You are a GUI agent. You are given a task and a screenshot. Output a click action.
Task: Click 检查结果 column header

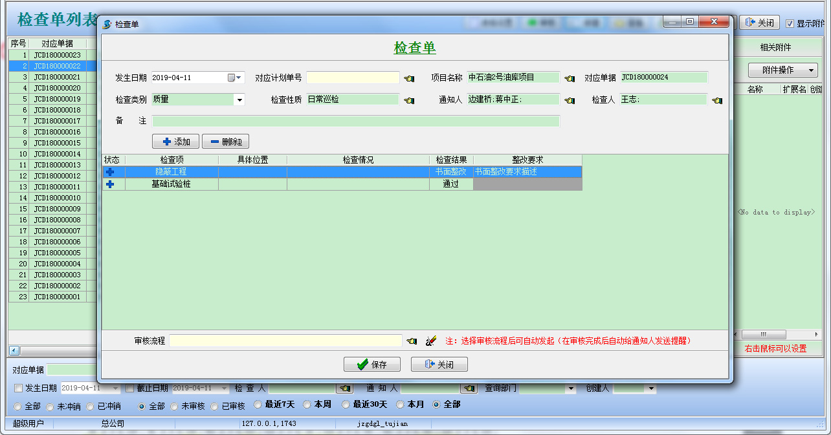451,160
